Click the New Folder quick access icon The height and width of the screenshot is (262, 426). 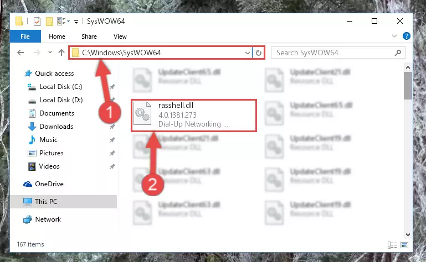click(x=49, y=21)
